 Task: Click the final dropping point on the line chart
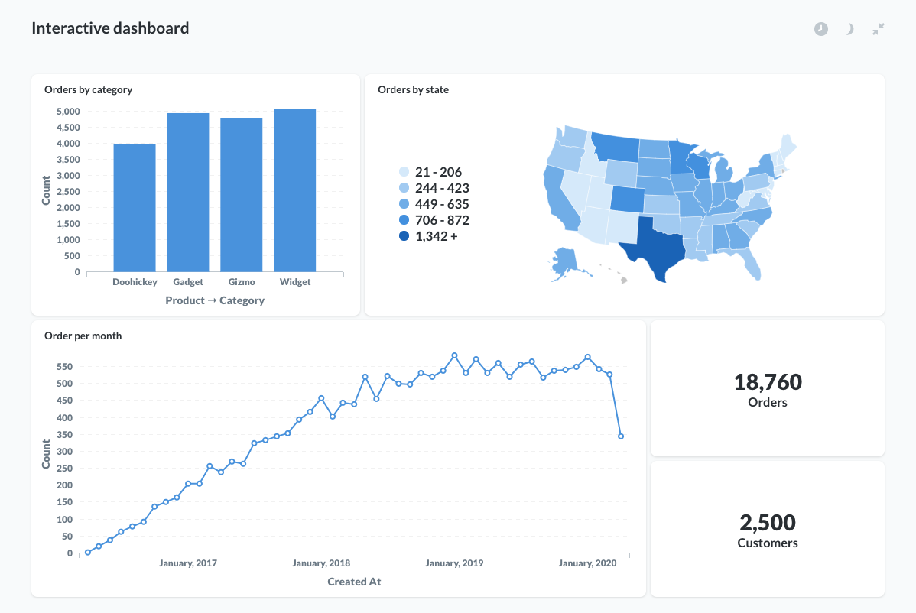(621, 436)
